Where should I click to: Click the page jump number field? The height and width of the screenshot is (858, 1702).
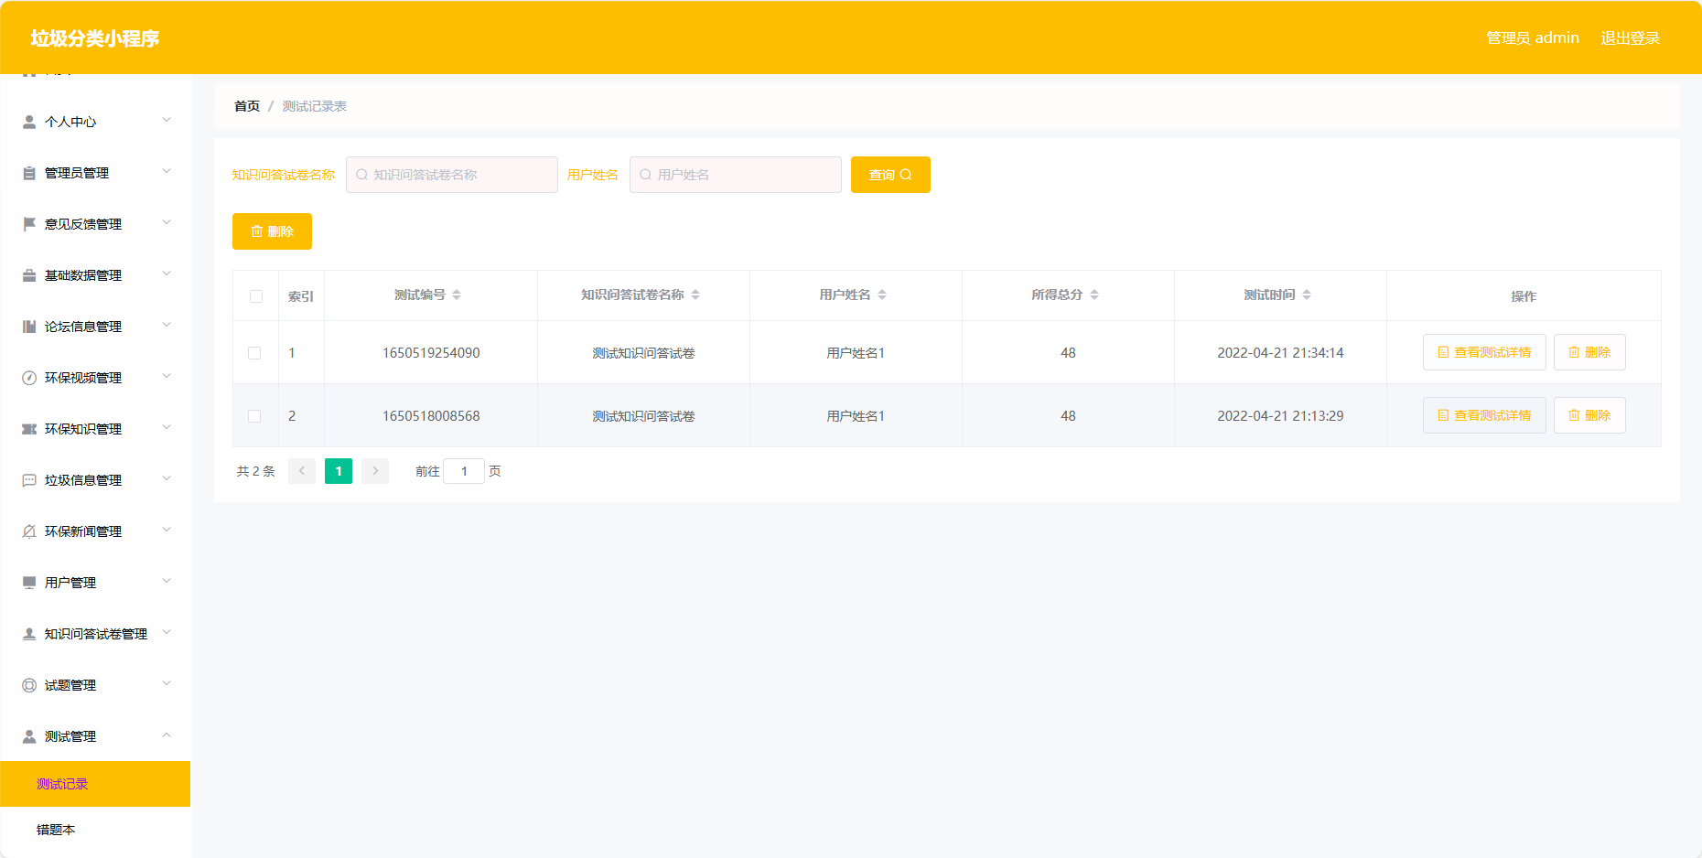coord(464,471)
